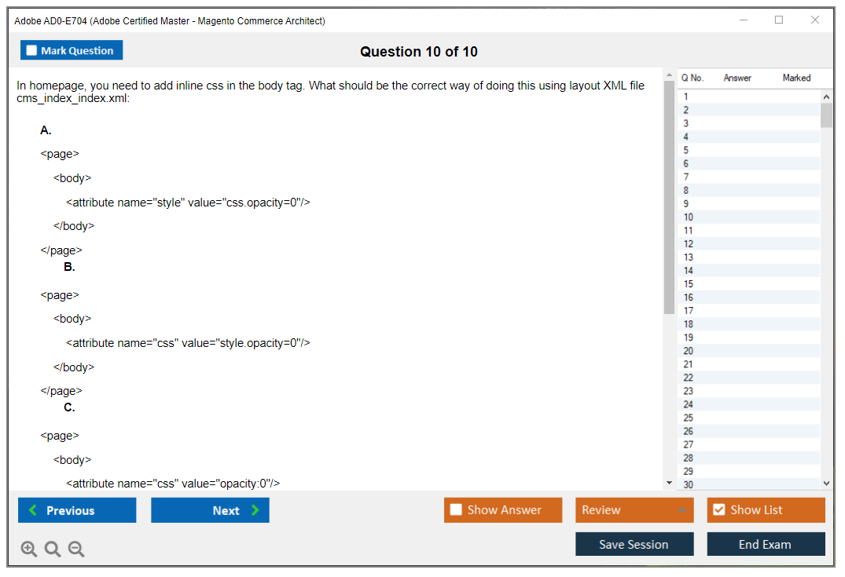Close the exam window

tap(815, 20)
